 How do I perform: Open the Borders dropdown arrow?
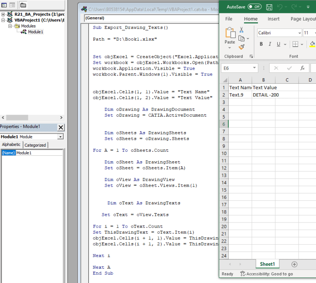tap(302, 44)
